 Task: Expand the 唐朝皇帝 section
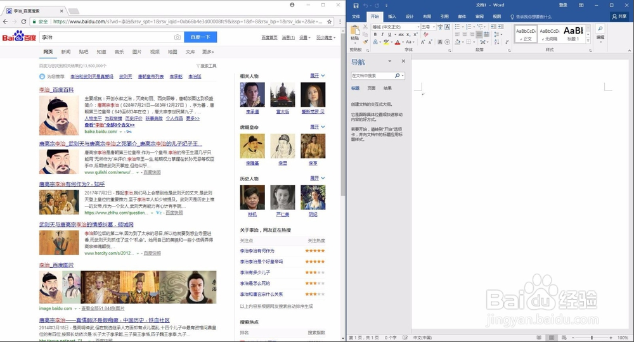pyautogui.click(x=318, y=127)
